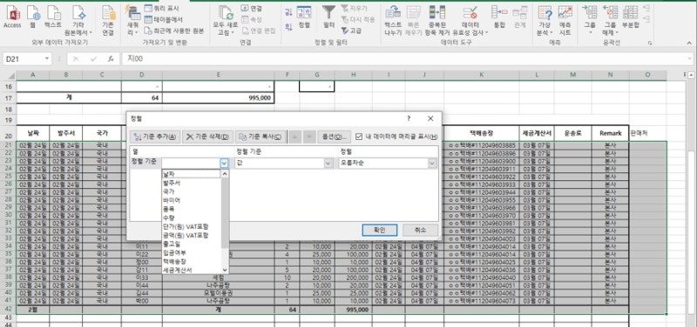Launch Text to Columns (텍스트 나누기)
Image resolution: width=697 pixels, height=327 pixels.
click(393, 20)
